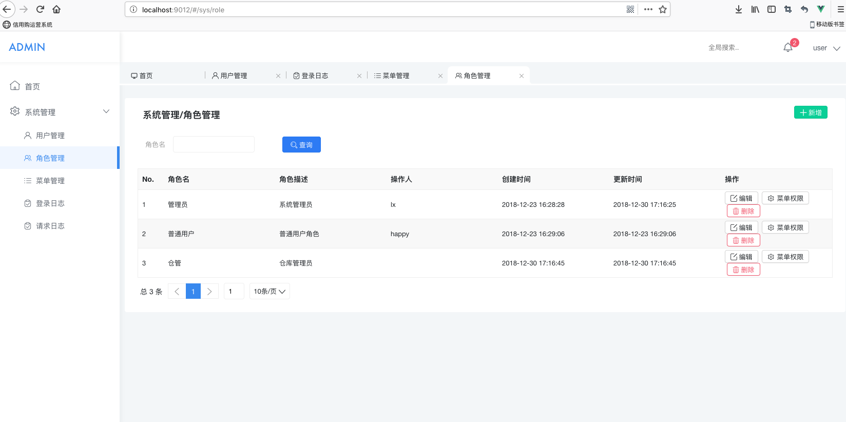
Task: Go to browser home page icon
Action: [x=56, y=9]
